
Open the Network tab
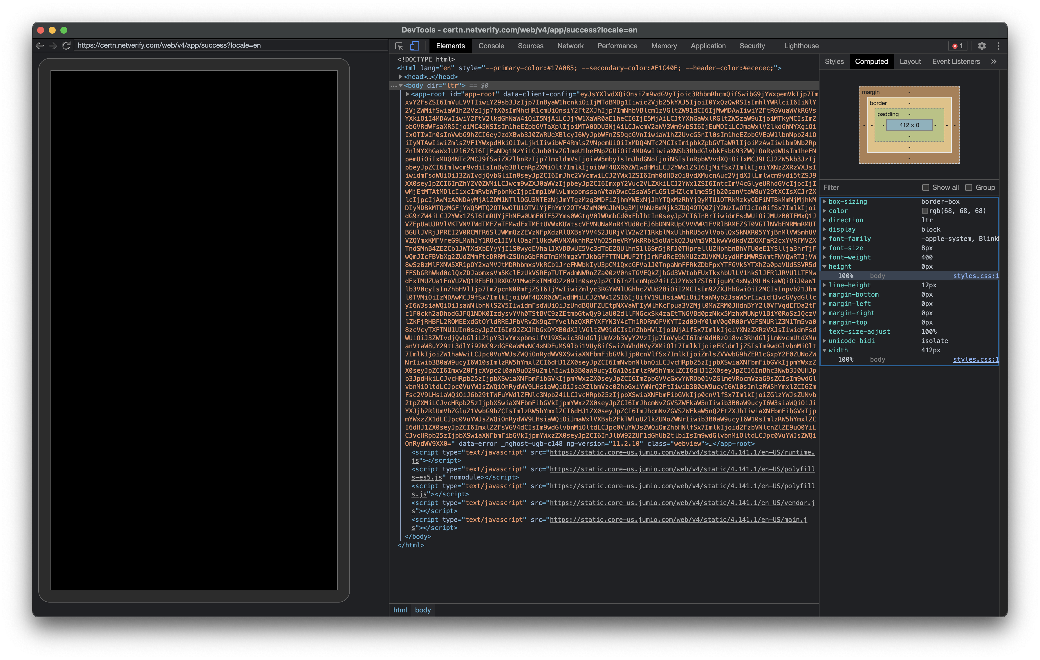tap(570, 46)
